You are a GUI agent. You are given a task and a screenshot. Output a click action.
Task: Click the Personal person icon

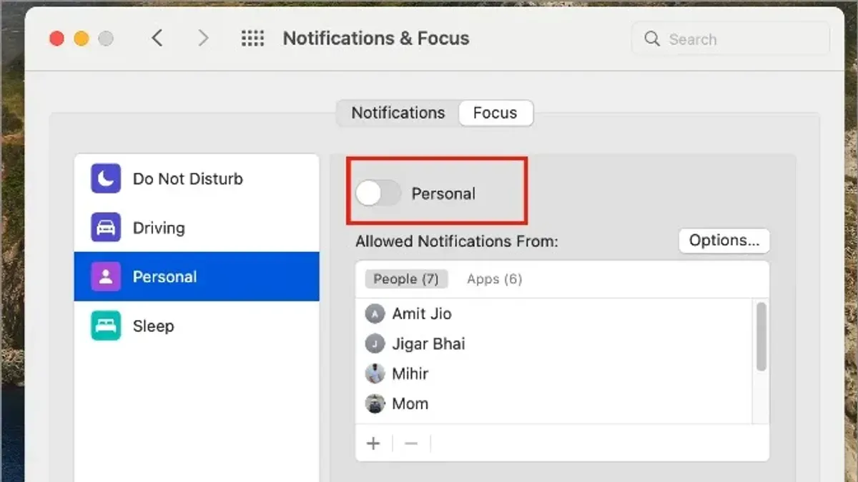pyautogui.click(x=106, y=277)
